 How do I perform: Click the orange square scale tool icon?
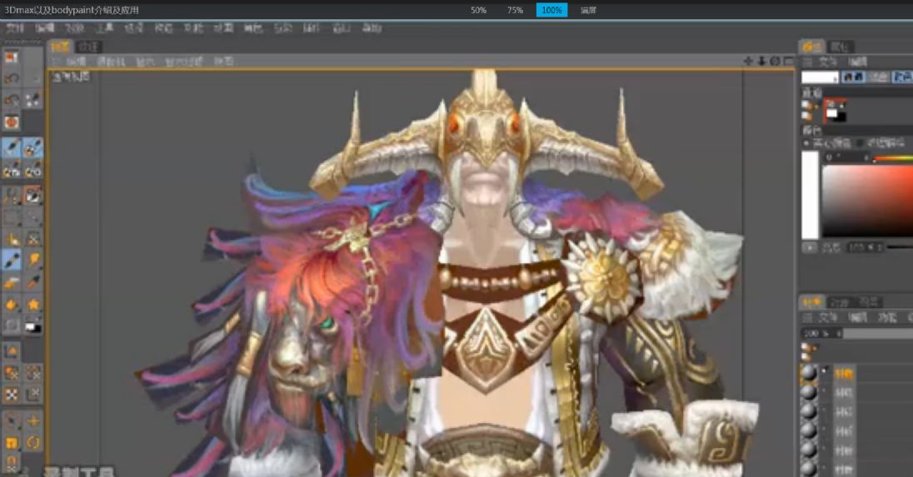pos(12,443)
